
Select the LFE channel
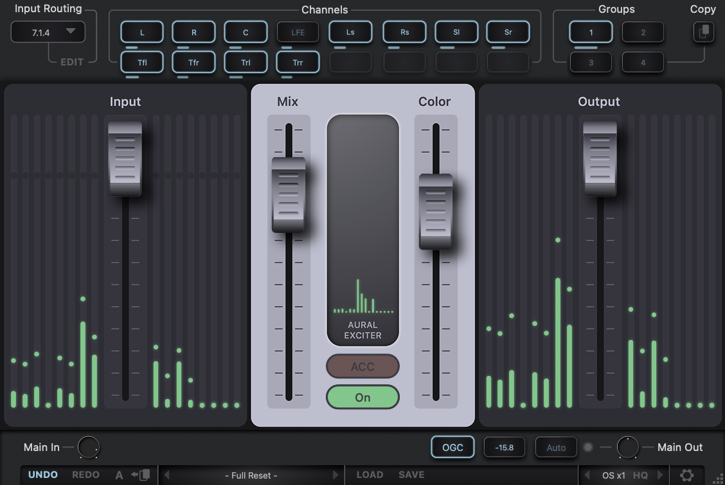tap(298, 32)
